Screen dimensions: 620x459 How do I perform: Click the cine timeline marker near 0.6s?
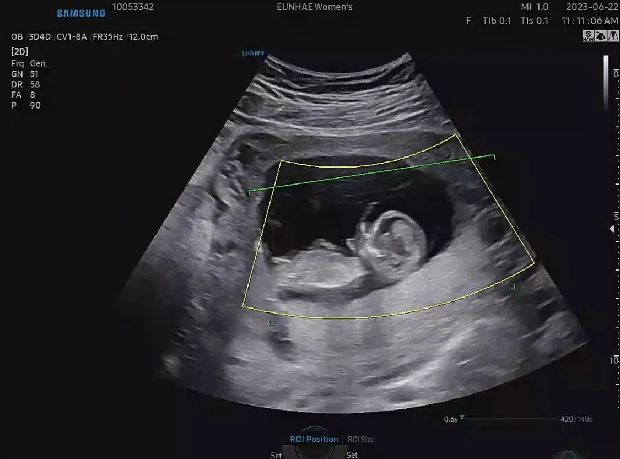tap(462, 418)
